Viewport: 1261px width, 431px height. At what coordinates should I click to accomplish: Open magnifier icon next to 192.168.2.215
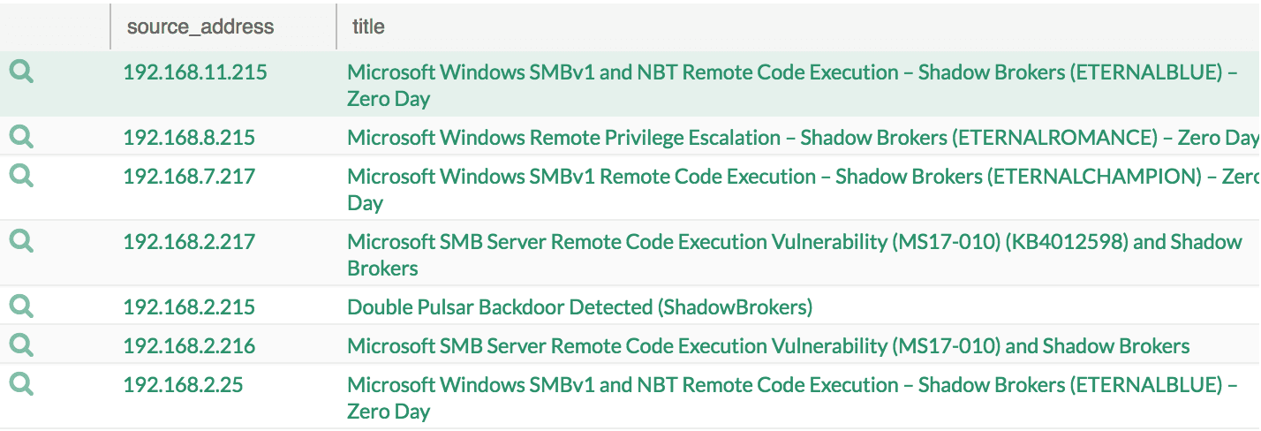[x=21, y=306]
